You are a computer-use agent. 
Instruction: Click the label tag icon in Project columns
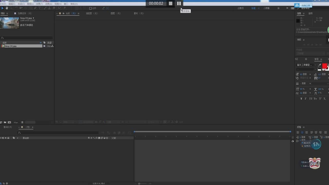[44, 43]
